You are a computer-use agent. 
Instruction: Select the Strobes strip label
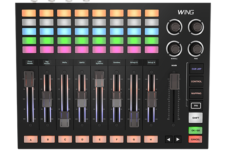point(117,62)
